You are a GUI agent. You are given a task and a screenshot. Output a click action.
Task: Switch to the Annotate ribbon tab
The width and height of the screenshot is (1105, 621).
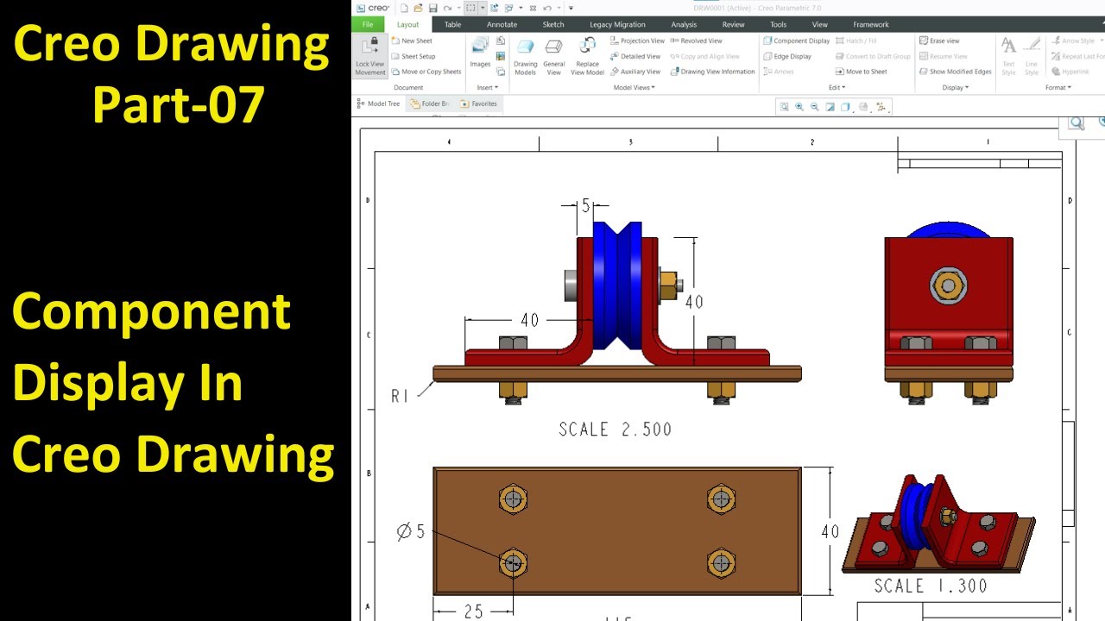click(502, 24)
